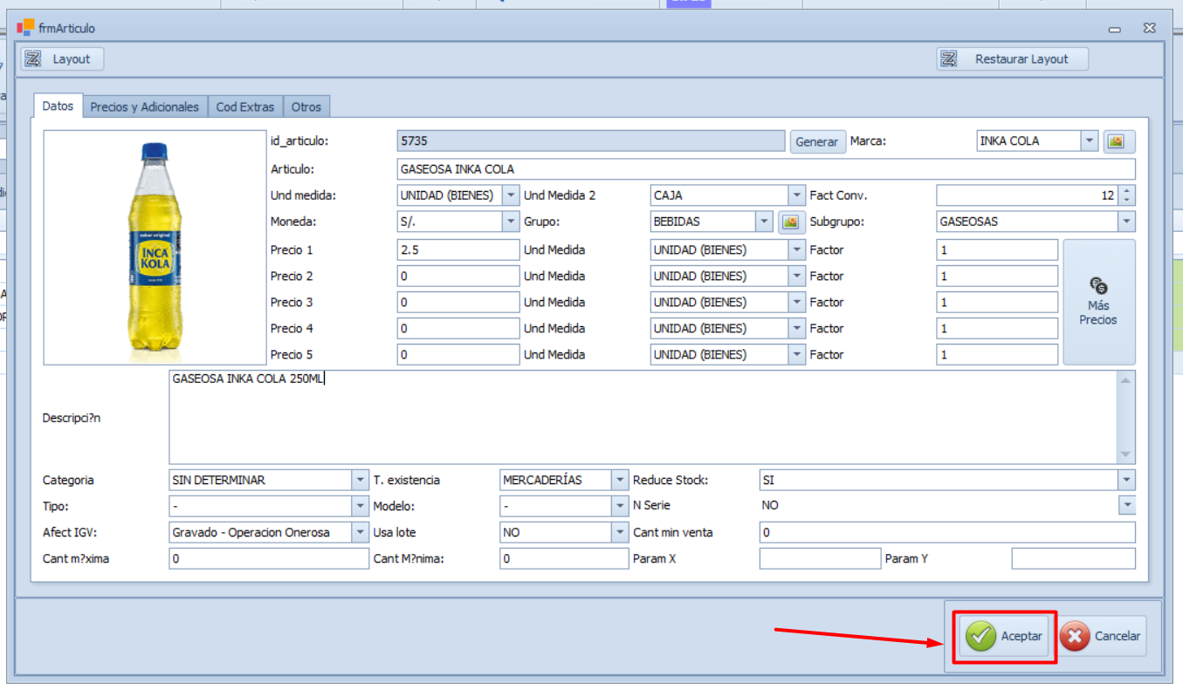Screen dimensions: 1183x697
Task: Click inside the Descripción text area
Action: point(643,417)
